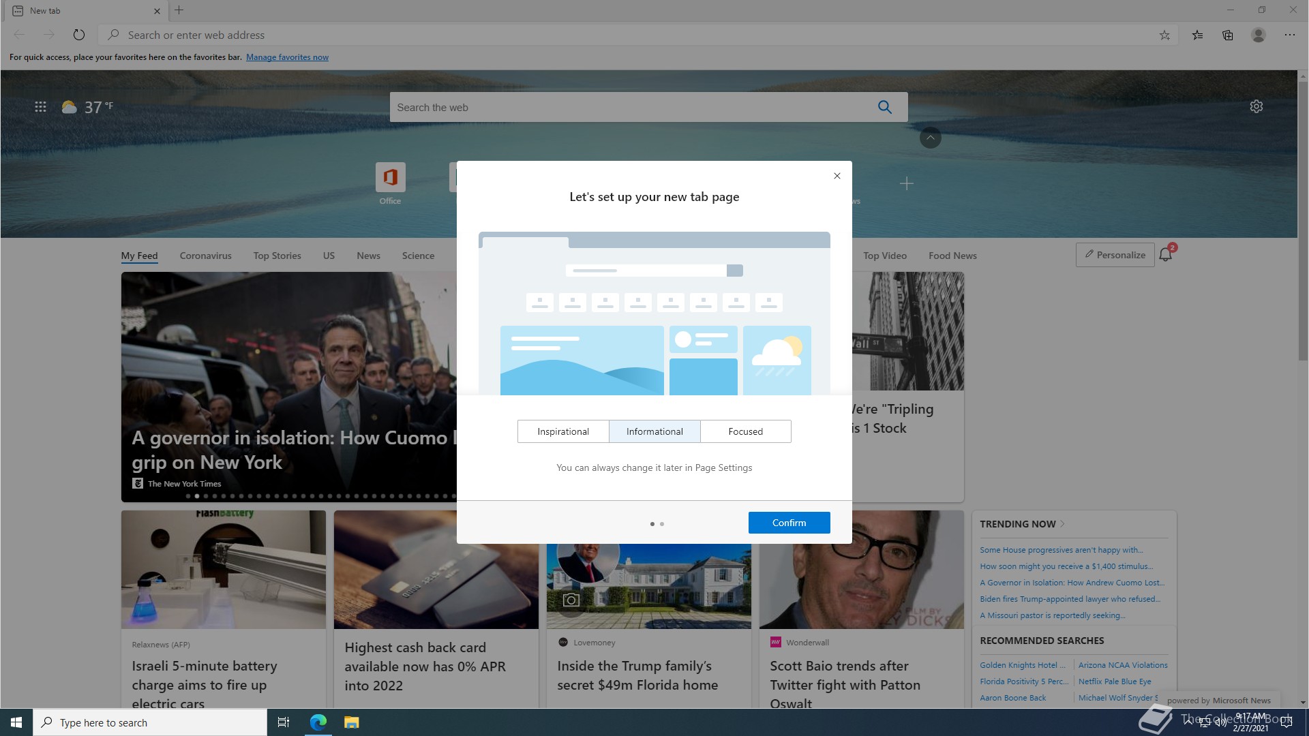Select the Focused layout option
Screen dimensions: 1309x736
(746, 431)
